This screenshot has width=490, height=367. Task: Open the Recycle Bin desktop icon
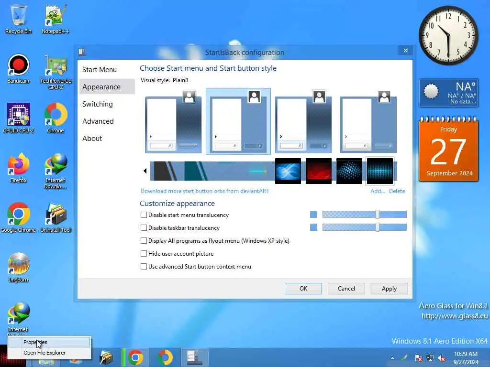coord(19,19)
